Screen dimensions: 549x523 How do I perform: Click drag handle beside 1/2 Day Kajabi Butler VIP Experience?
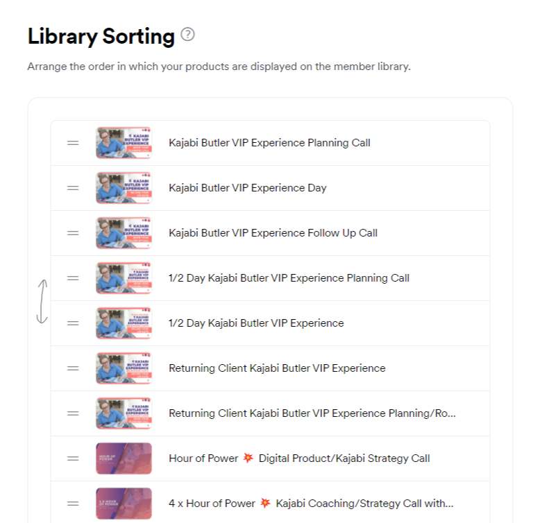pos(73,323)
